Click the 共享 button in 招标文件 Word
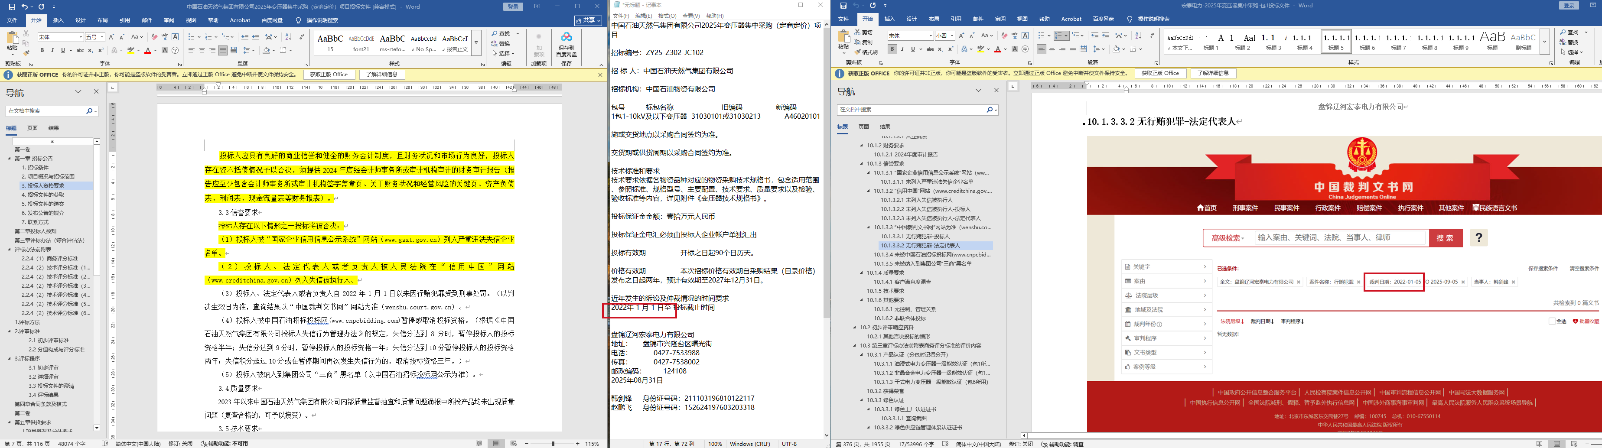 click(x=588, y=20)
